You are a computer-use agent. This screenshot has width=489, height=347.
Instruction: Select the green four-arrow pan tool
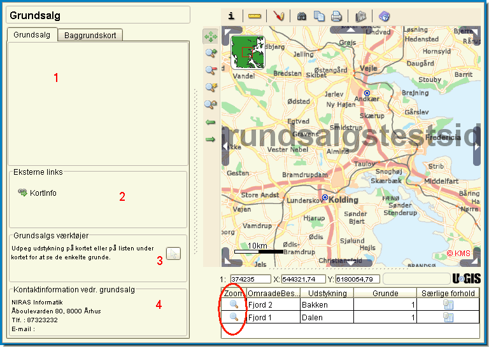point(211,37)
